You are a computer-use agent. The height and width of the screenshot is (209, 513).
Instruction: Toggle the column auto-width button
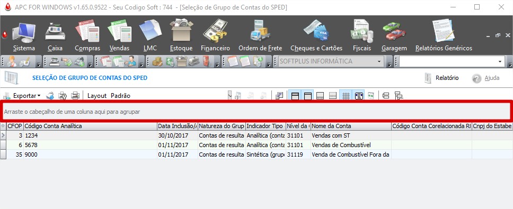[359, 96]
